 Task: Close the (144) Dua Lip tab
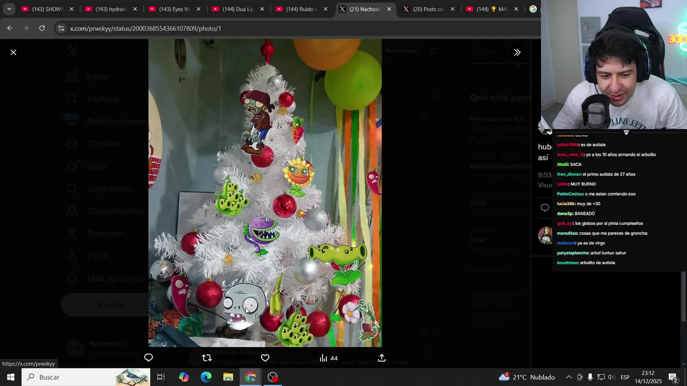point(262,9)
